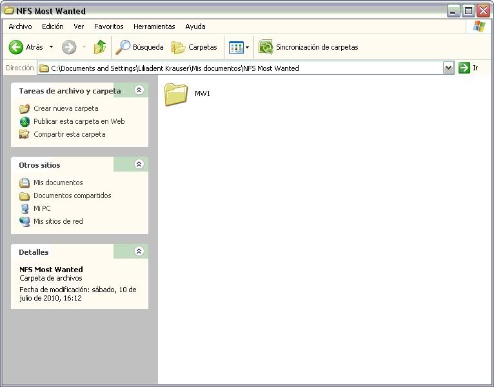The height and width of the screenshot is (387, 494).
Task: Click the Carpeta de archivos text
Action: pos(51,278)
